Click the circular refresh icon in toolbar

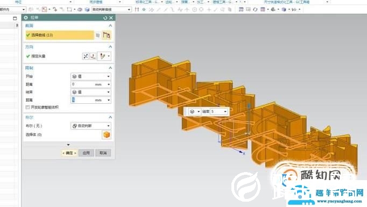pos(255,9)
